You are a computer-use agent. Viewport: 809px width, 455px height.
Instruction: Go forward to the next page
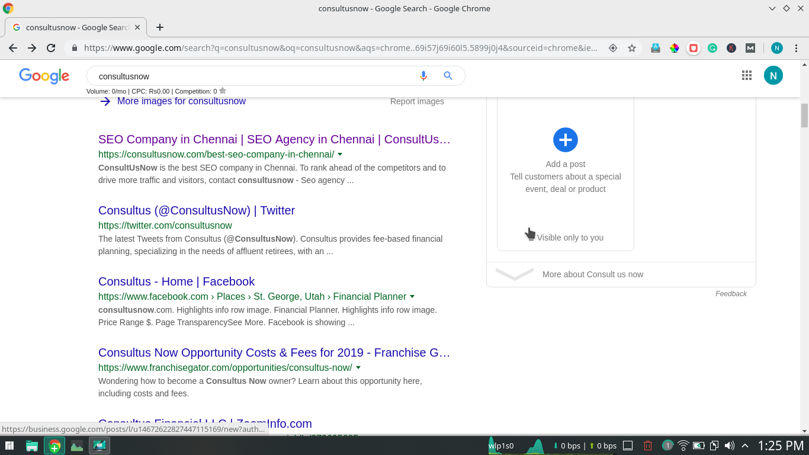32,48
